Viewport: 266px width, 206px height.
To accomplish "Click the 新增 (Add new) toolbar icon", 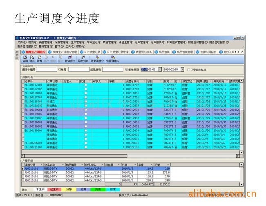I will click(x=39, y=59).
